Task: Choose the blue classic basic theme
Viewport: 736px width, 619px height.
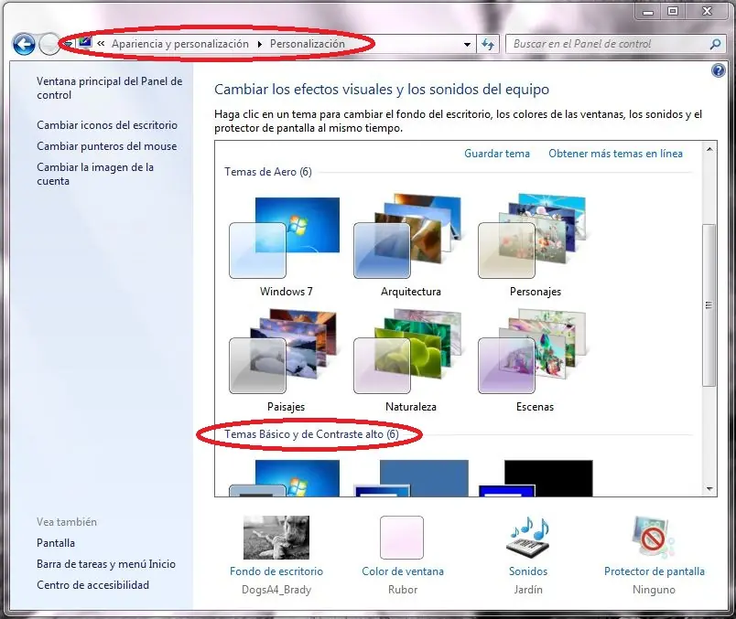Action: pyautogui.click(x=411, y=478)
